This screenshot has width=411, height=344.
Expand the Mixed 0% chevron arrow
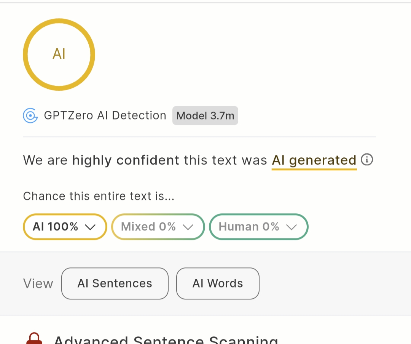[188, 227]
